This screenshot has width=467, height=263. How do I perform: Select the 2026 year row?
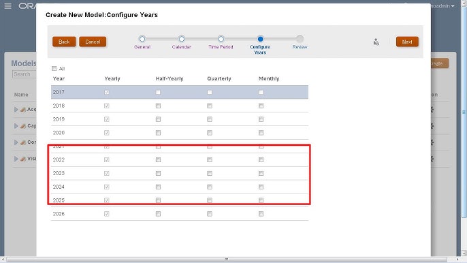tap(180, 214)
